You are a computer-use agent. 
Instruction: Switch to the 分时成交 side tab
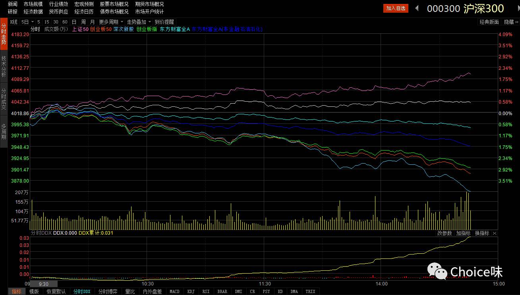point(4,99)
